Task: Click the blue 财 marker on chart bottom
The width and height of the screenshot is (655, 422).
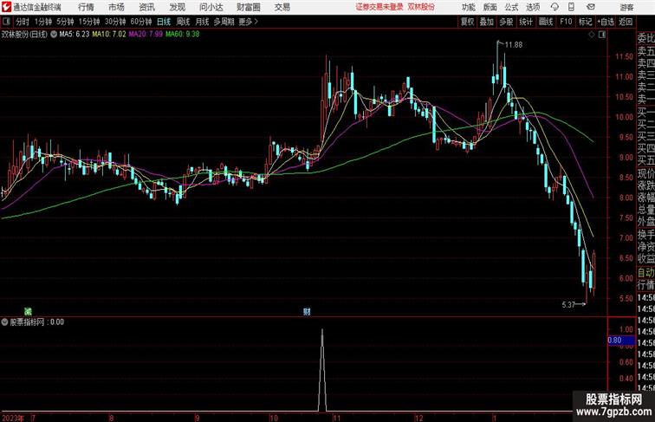Action: [307, 311]
